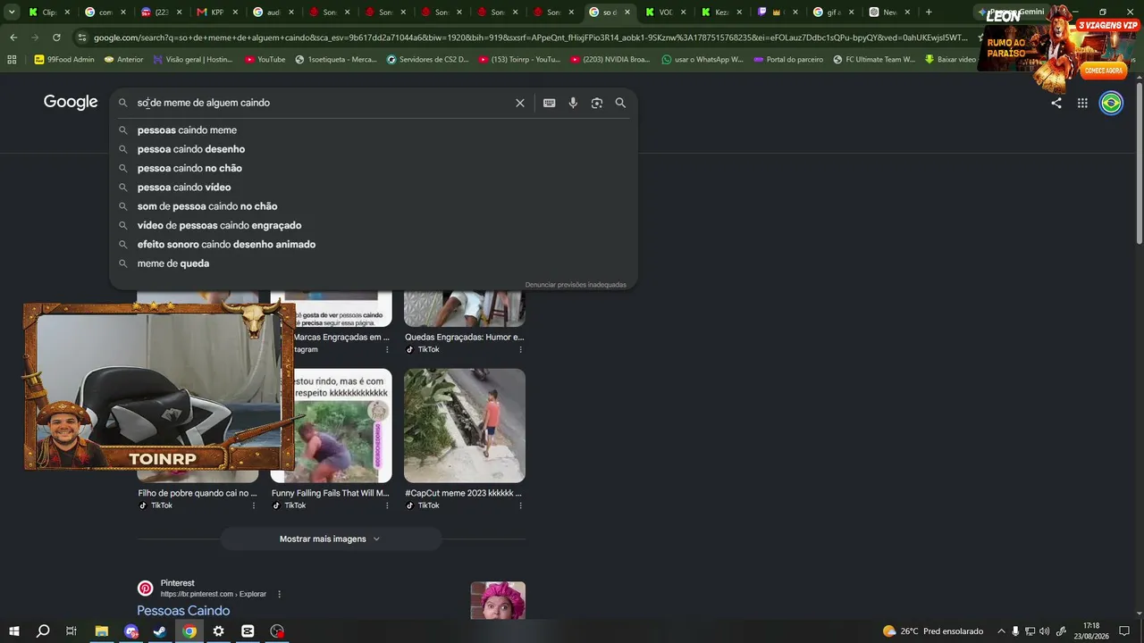Open options for Quedas Engraçadas TikTok result
Viewport: 1144px width, 643px height.
click(x=520, y=349)
